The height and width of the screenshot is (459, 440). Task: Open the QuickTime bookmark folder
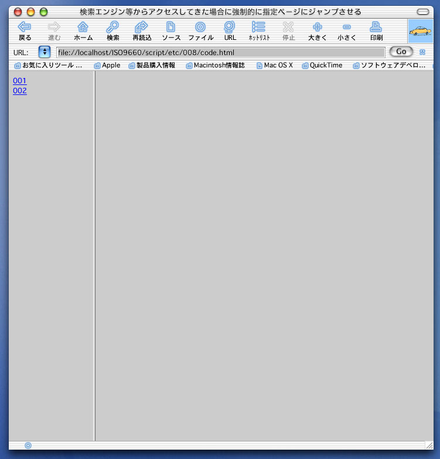[x=322, y=65]
